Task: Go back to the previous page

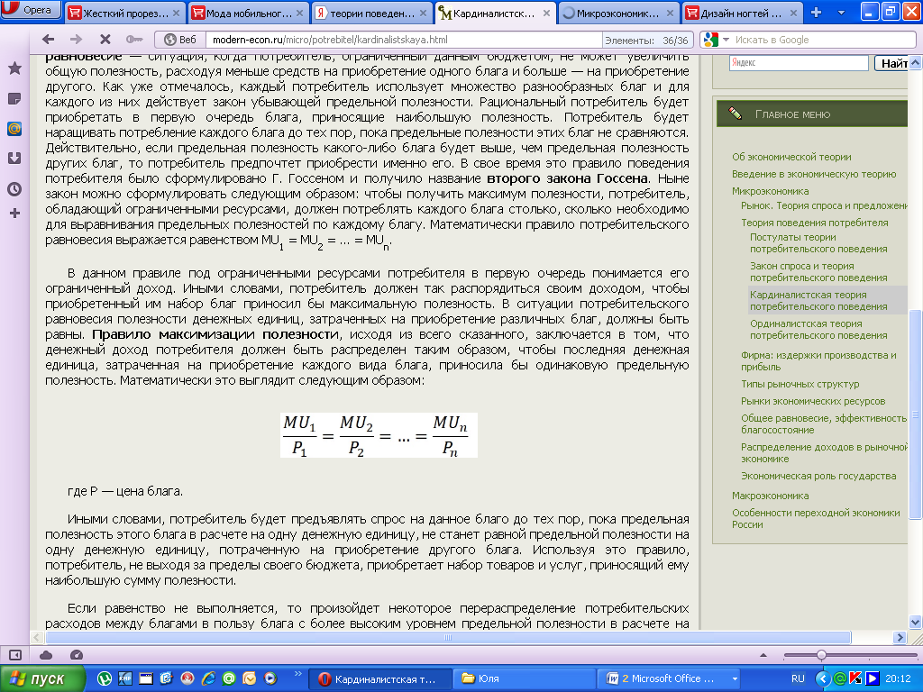Action: click(x=49, y=40)
